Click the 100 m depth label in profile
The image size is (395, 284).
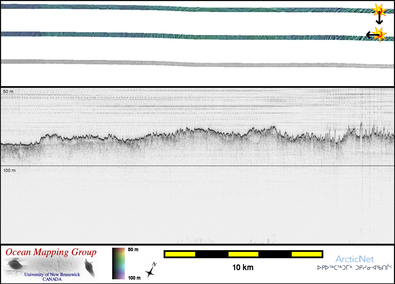pyautogui.click(x=9, y=170)
